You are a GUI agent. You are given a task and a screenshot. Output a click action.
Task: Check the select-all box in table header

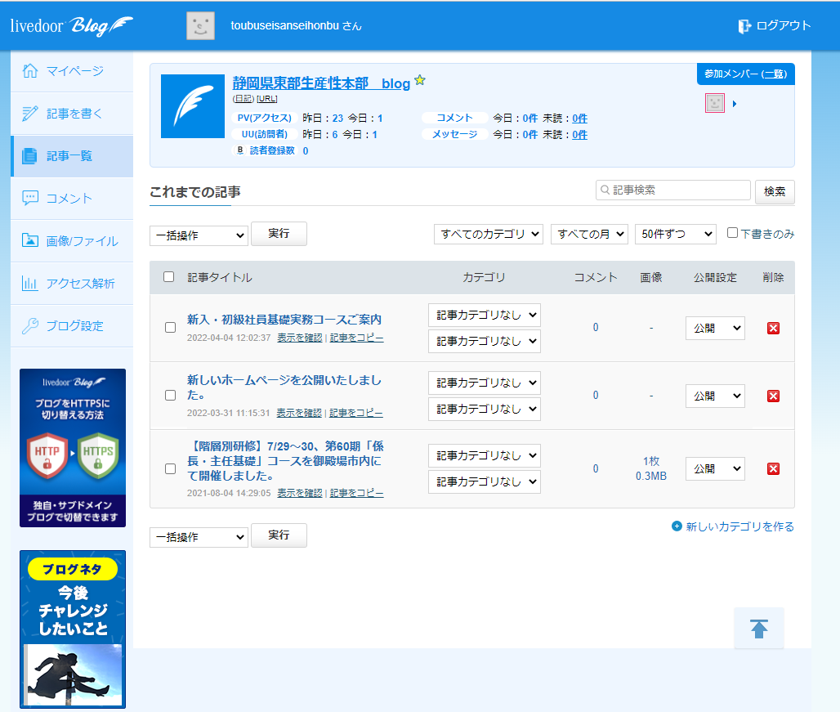169,277
